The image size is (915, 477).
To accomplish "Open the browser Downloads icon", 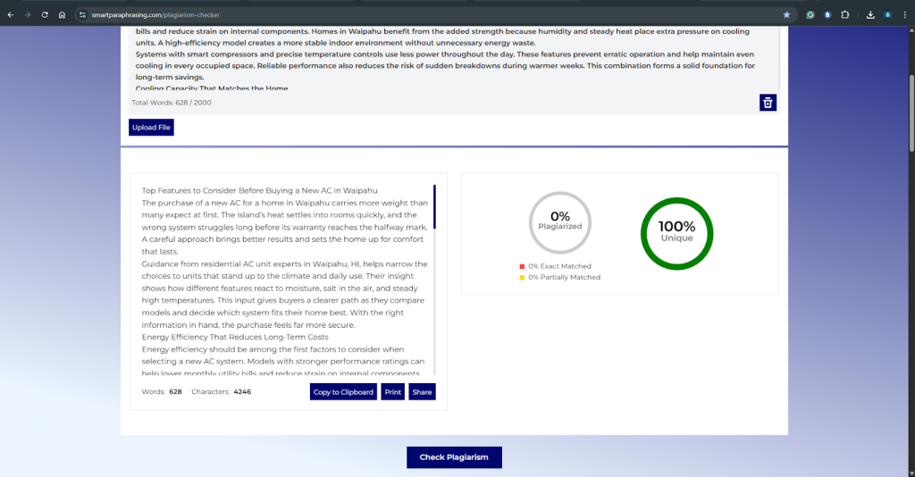I will click(870, 14).
